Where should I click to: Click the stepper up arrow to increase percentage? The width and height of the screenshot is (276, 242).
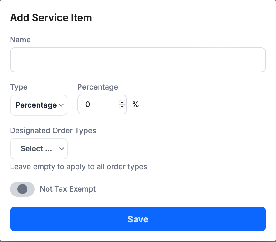122,103
